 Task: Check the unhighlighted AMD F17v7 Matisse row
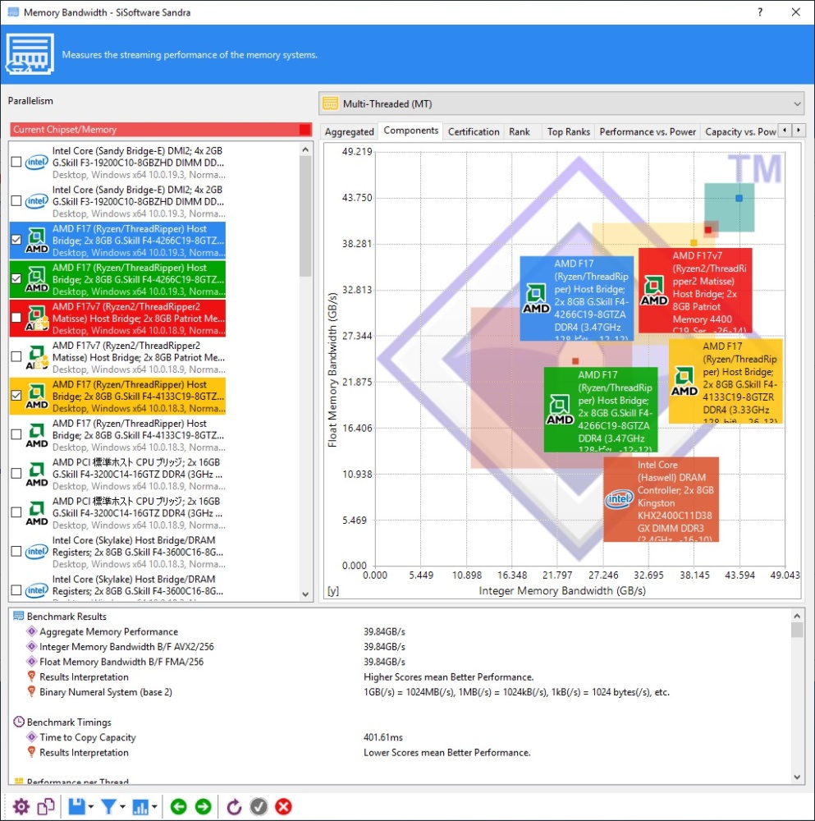point(16,356)
